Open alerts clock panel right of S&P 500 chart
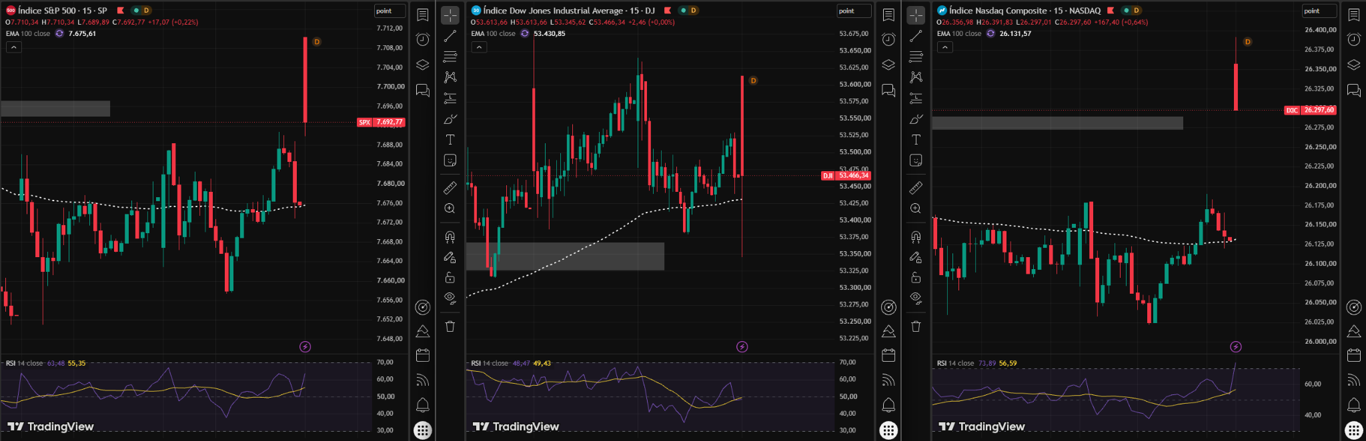The height and width of the screenshot is (441, 1366). [423, 39]
